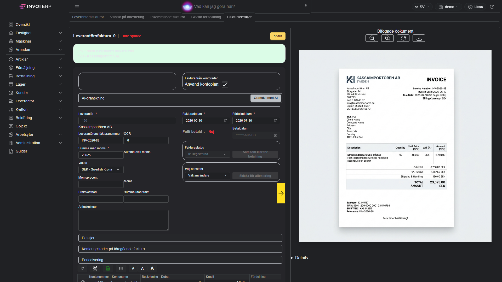This screenshot has width=502, height=282.
Task: Expand Bokföring in the sidebar
Action: pyautogui.click(x=35, y=118)
